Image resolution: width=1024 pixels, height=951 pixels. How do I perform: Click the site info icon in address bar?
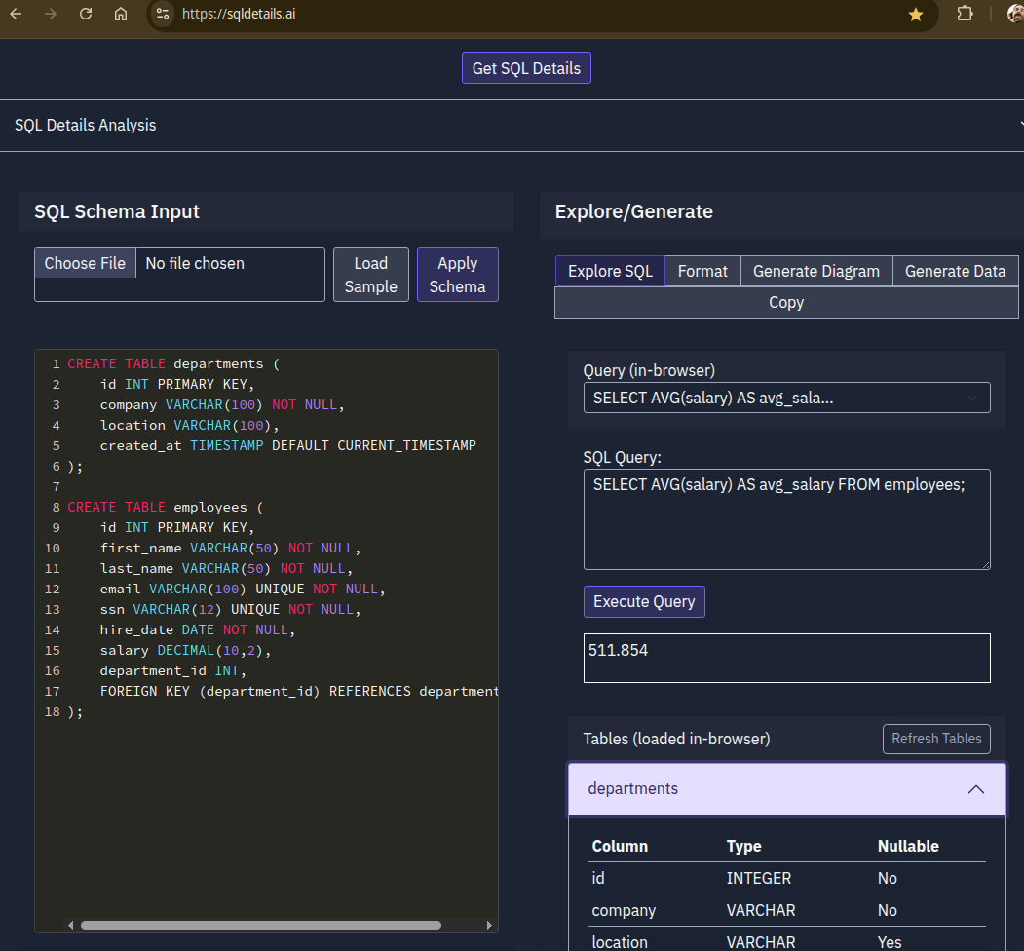point(162,15)
